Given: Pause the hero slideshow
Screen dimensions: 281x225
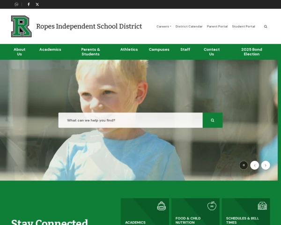Looking at the screenshot, I should 244,165.
